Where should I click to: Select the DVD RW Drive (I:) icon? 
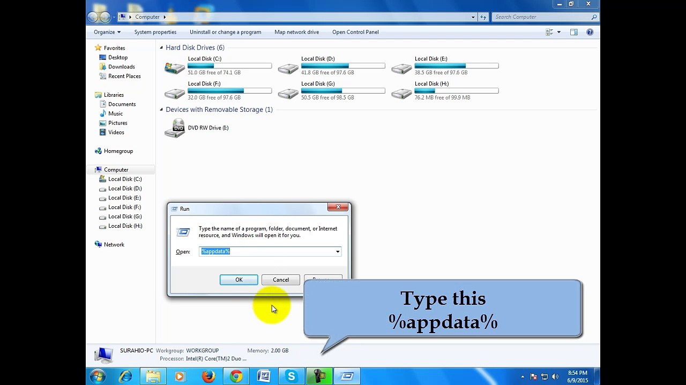pos(175,128)
